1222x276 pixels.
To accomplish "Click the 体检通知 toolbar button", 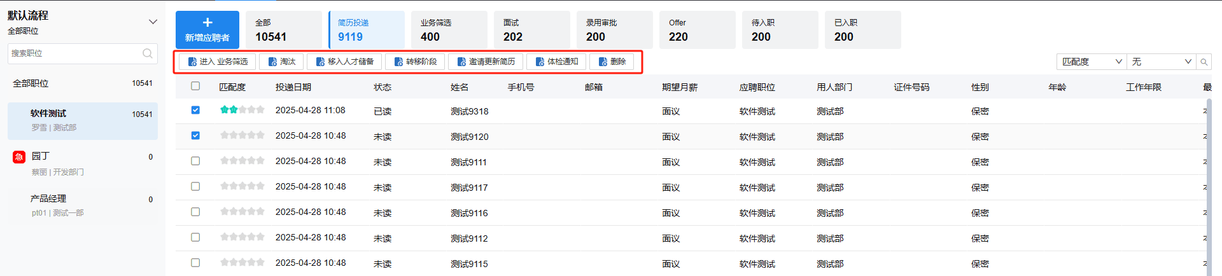I will (x=556, y=62).
